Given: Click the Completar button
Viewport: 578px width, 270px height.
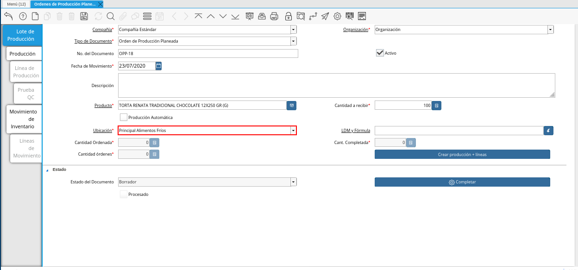Looking at the screenshot, I should (x=462, y=182).
